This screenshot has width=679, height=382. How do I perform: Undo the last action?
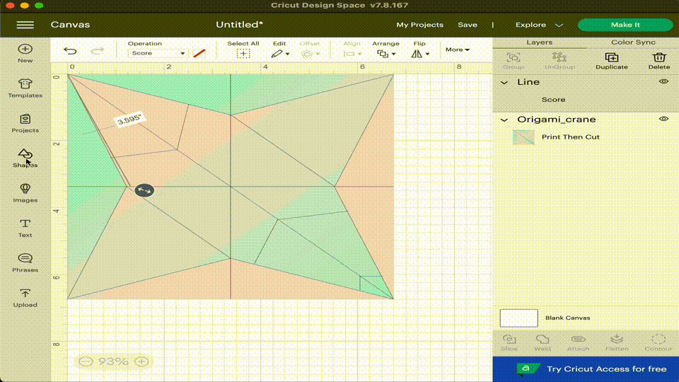pyautogui.click(x=70, y=51)
